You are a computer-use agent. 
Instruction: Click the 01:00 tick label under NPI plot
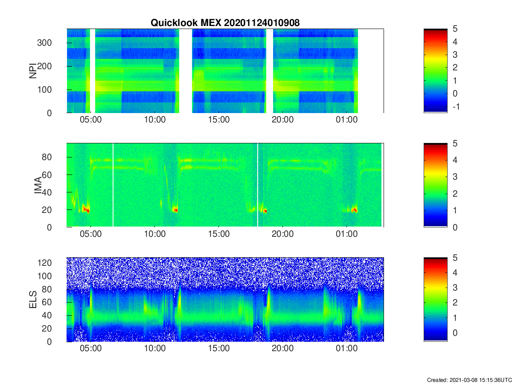tap(346, 120)
